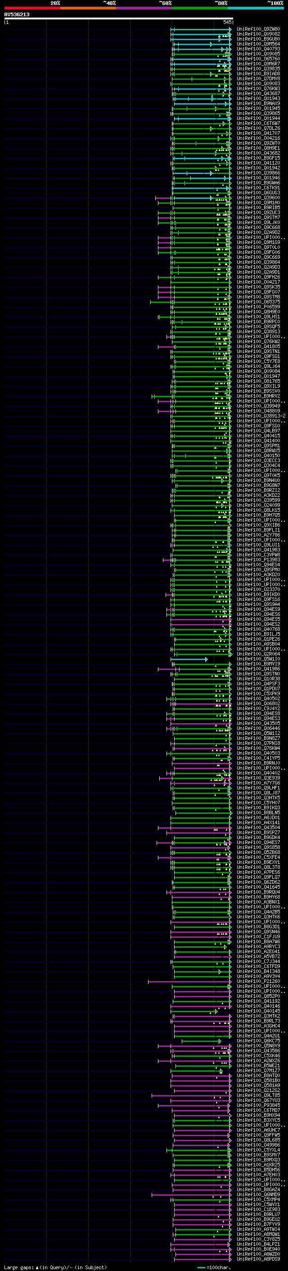This screenshot has height=1271, width=288.
Task: Select the UniRef100_O65760 row label
Action: [x=258, y=59]
